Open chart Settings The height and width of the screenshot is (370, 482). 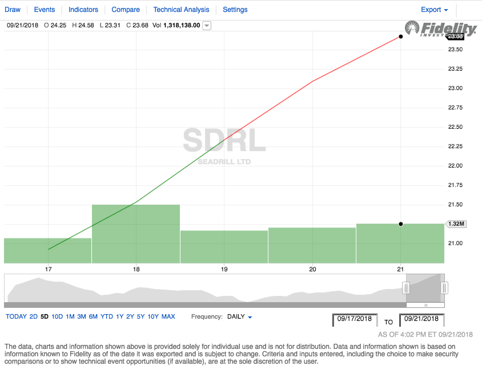coord(235,10)
